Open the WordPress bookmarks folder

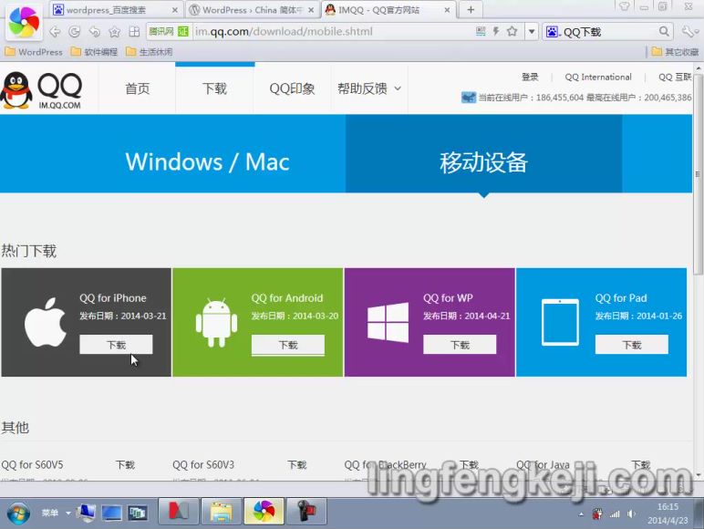coord(34,52)
